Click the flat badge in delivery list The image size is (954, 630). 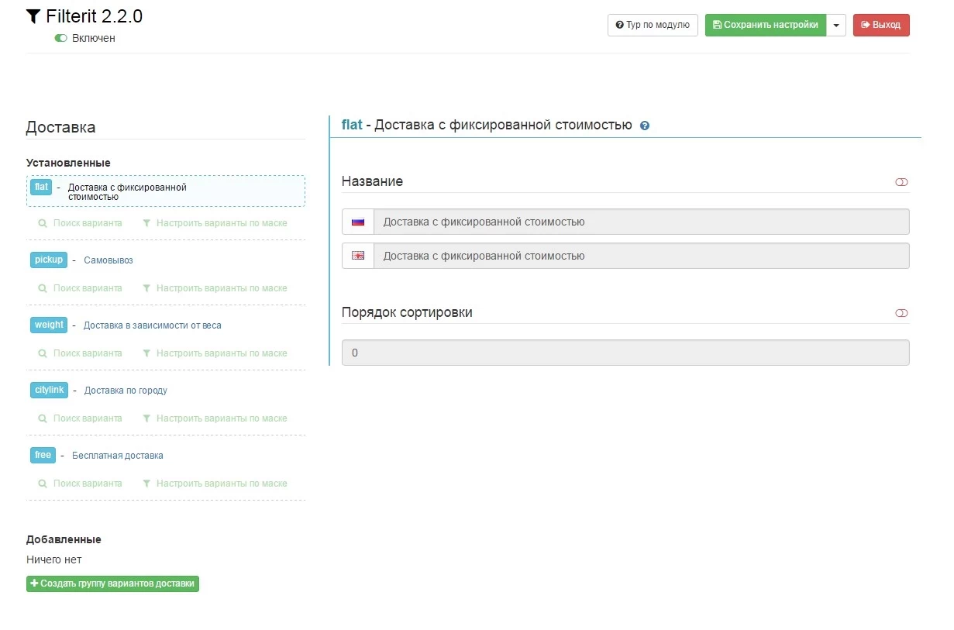tap(41, 187)
